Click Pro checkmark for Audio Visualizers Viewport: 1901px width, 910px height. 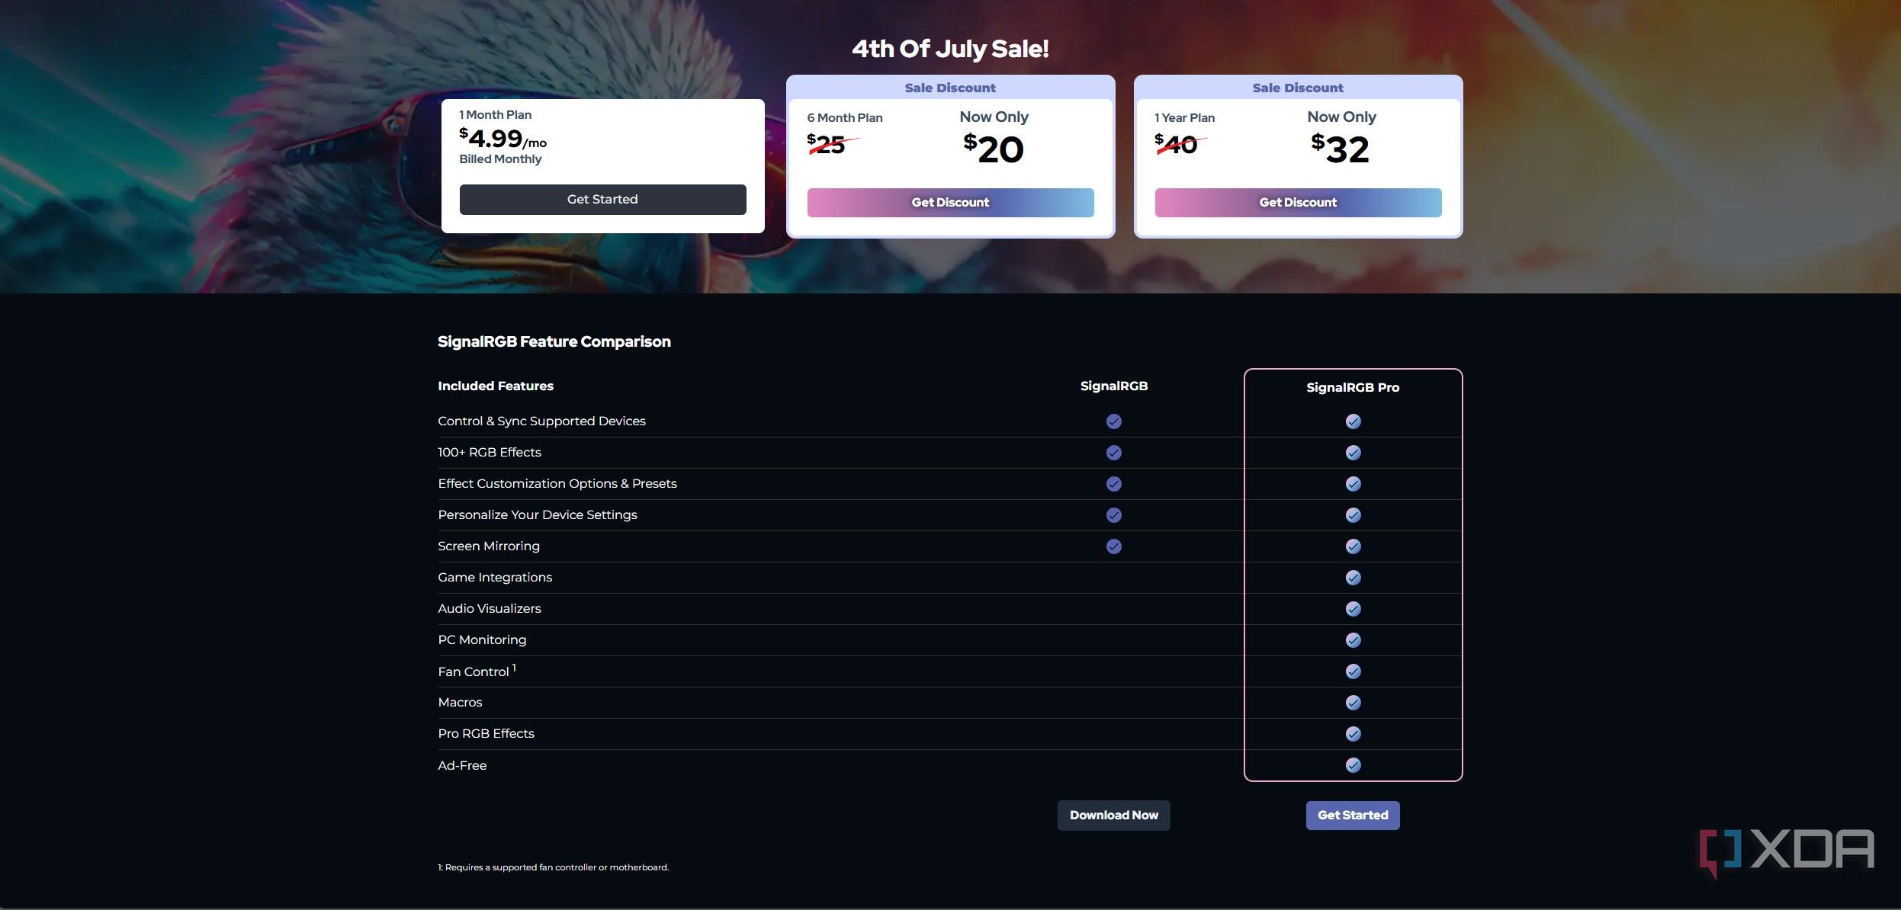click(x=1353, y=609)
